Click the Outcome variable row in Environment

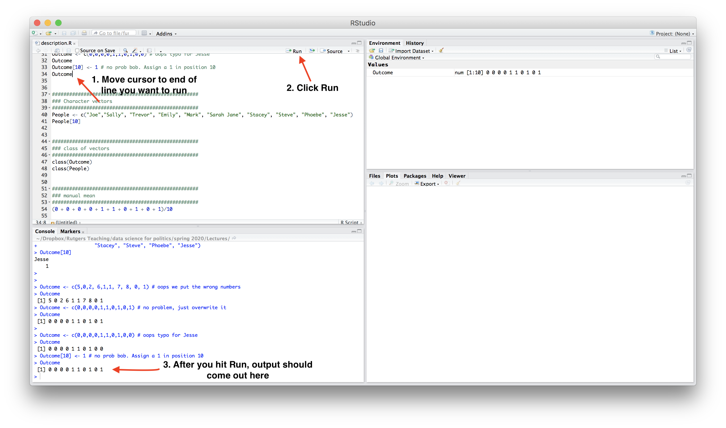530,73
